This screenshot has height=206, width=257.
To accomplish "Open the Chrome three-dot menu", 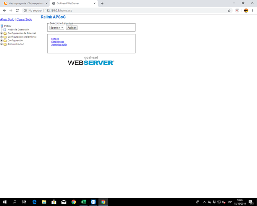I will (253, 10).
